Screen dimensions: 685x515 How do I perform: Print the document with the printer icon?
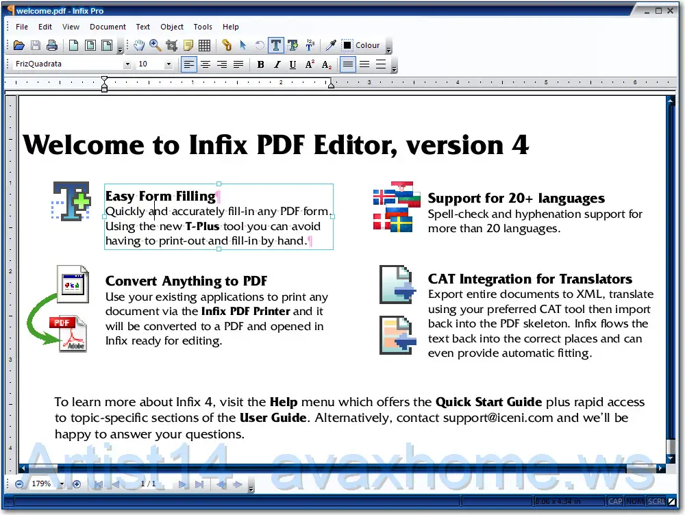(52, 45)
